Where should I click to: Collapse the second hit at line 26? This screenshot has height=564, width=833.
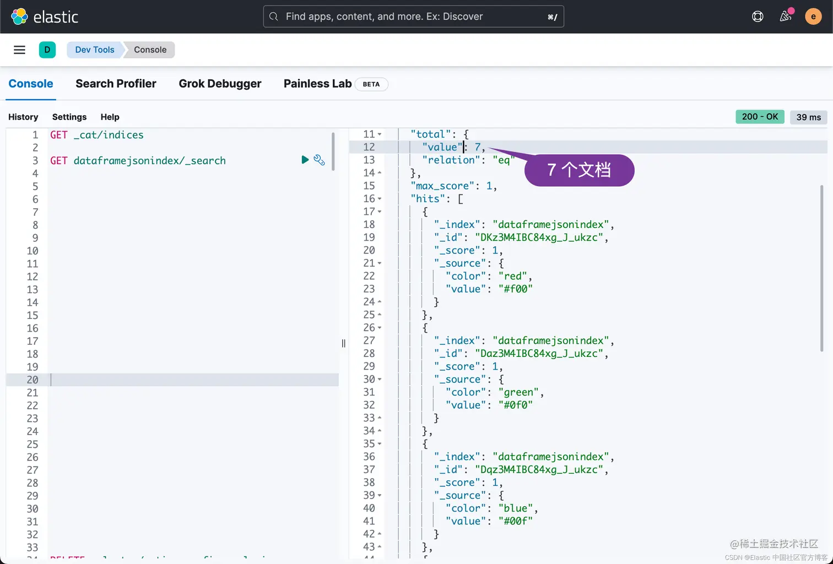tap(380, 328)
